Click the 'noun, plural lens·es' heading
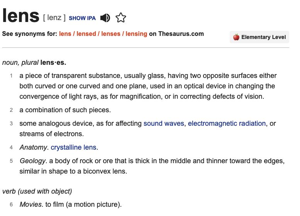The width and height of the screenshot is (300, 216). (34, 62)
